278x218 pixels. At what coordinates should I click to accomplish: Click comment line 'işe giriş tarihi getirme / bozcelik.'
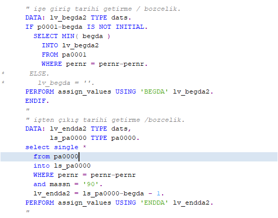[103, 9]
